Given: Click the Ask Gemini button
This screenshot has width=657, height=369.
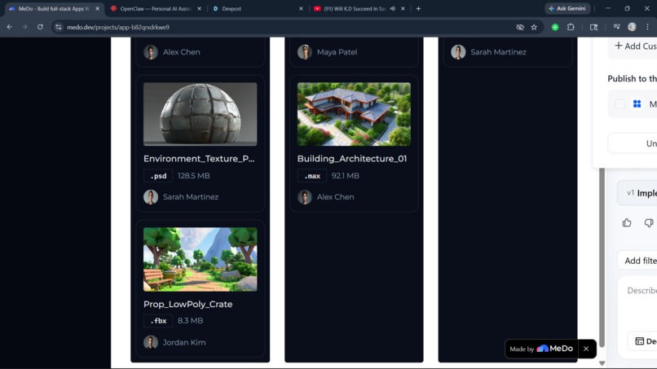Looking at the screenshot, I should point(567,8).
